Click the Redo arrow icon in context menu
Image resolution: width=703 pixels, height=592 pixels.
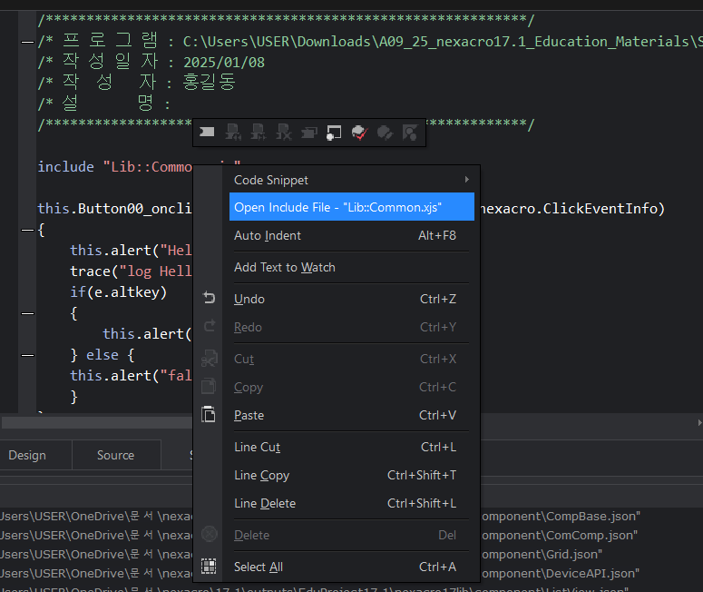(209, 326)
